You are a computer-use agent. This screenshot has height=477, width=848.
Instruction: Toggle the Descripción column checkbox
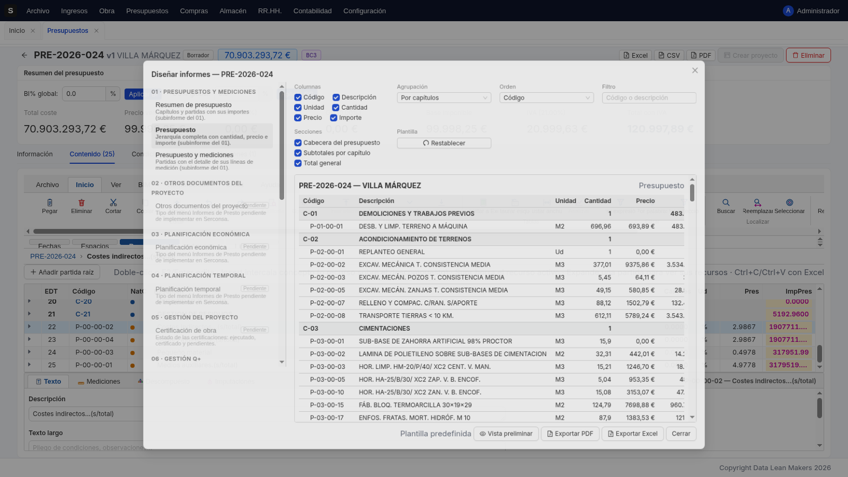pos(336,98)
